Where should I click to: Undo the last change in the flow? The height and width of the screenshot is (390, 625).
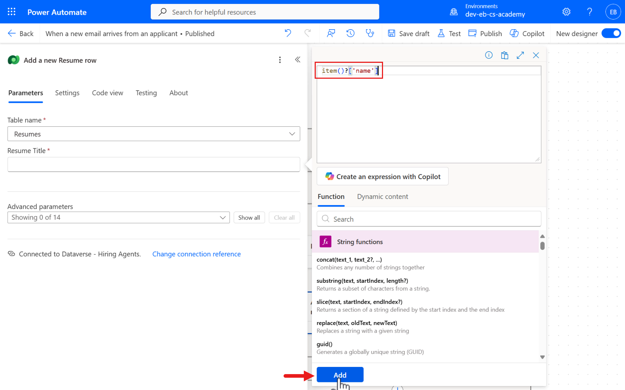(288, 33)
